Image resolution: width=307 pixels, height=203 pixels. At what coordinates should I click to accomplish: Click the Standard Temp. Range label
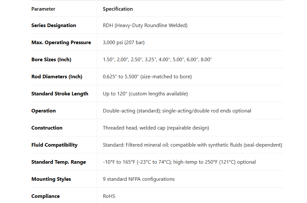click(x=59, y=162)
